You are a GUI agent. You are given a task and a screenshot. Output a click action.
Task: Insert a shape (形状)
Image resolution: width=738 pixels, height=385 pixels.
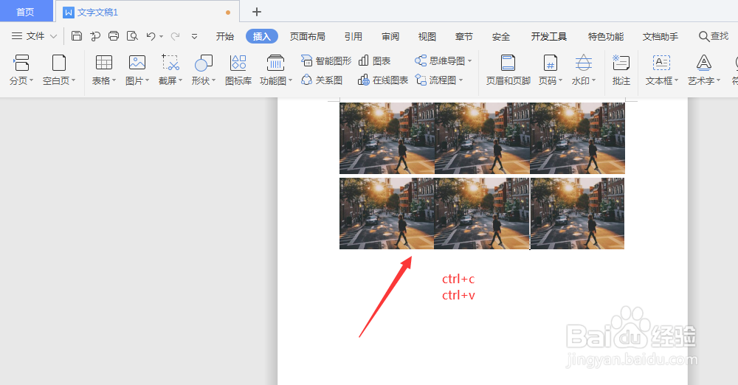tap(204, 69)
